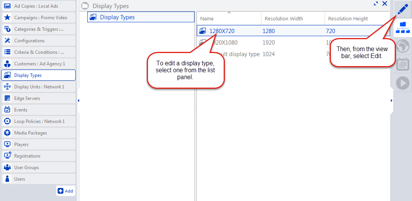This screenshot has height=201, width=412.
Task: Click the Edit pencil icon in view bar
Action: pyautogui.click(x=402, y=10)
